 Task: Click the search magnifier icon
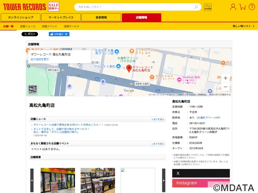coord(196,7)
